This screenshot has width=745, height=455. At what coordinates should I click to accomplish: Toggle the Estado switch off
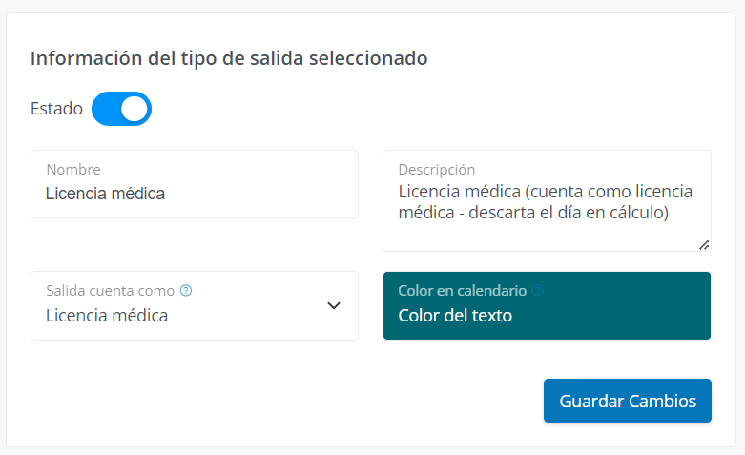121,109
